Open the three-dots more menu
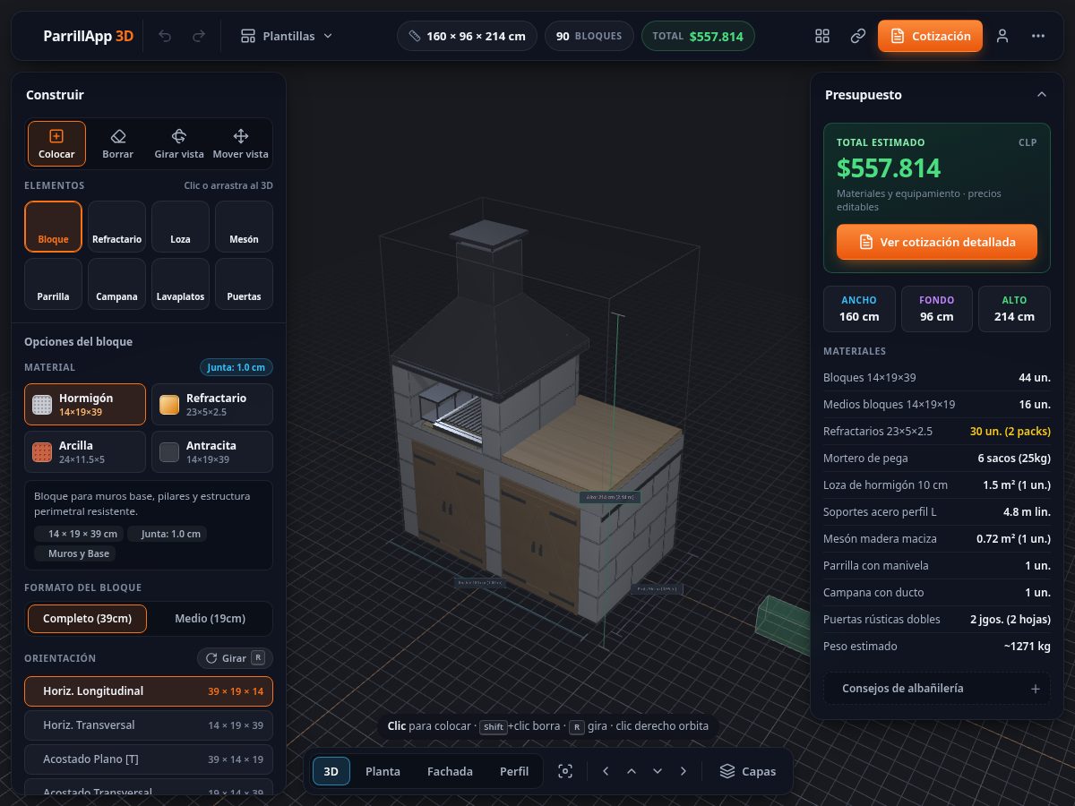Viewport: 1075px width, 806px height. [1038, 36]
